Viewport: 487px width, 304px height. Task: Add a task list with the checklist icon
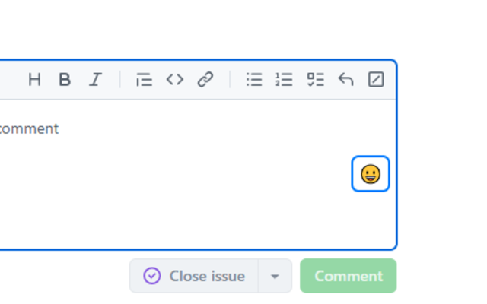[x=315, y=79]
